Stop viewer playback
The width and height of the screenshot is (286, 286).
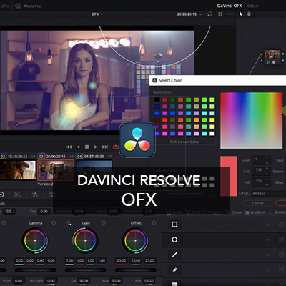coord(87,147)
